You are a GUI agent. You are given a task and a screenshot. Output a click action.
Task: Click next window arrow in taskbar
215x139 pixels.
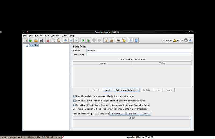(60, 137)
